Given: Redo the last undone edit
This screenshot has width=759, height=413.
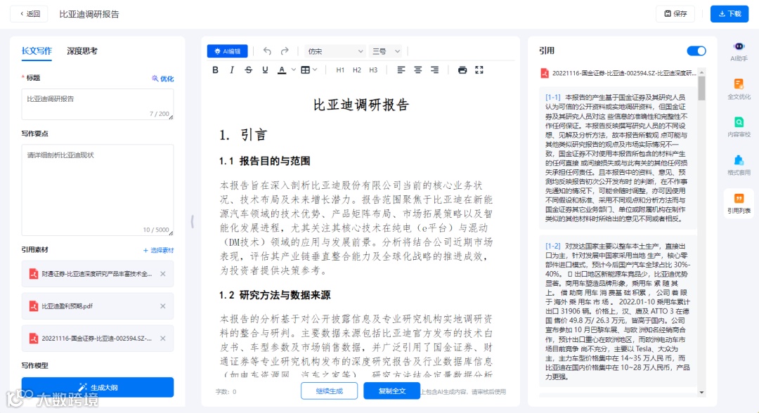Looking at the screenshot, I should tap(285, 51).
